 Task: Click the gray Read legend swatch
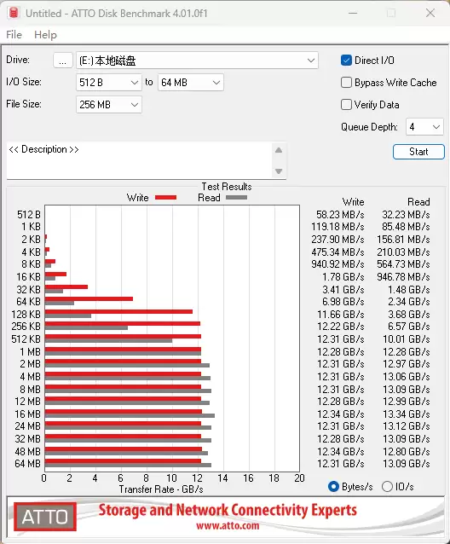(236, 198)
